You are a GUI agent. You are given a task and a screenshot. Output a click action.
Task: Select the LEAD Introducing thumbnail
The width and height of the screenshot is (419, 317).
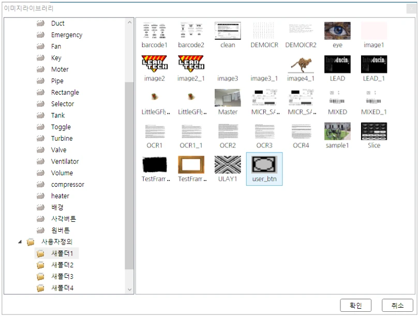click(337, 64)
